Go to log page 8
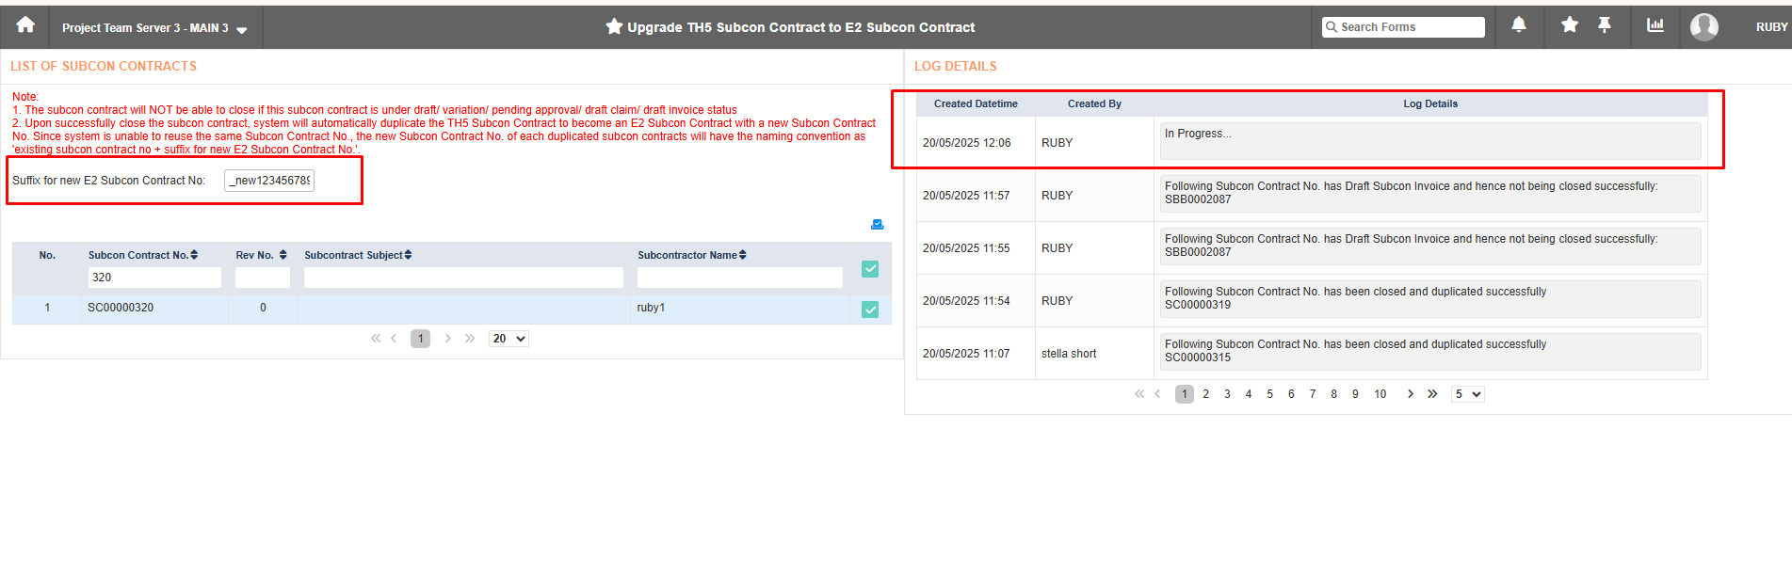The width and height of the screenshot is (1792, 572). 1333,394
